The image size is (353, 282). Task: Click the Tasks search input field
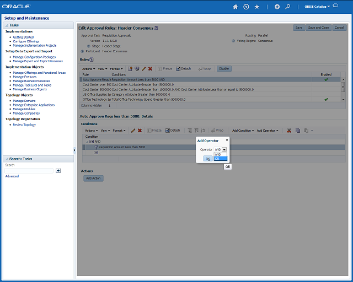(29, 171)
